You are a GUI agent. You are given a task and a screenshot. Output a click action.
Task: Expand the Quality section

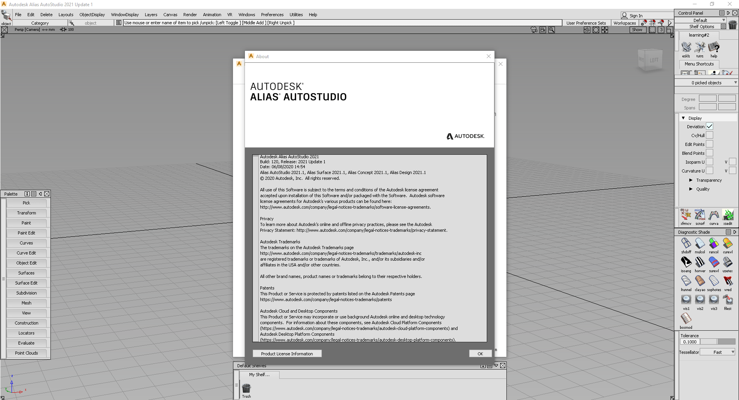(691, 189)
